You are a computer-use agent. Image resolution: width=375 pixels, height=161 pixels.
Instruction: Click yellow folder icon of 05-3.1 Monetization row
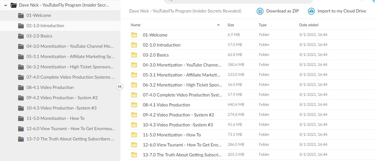click(134, 75)
